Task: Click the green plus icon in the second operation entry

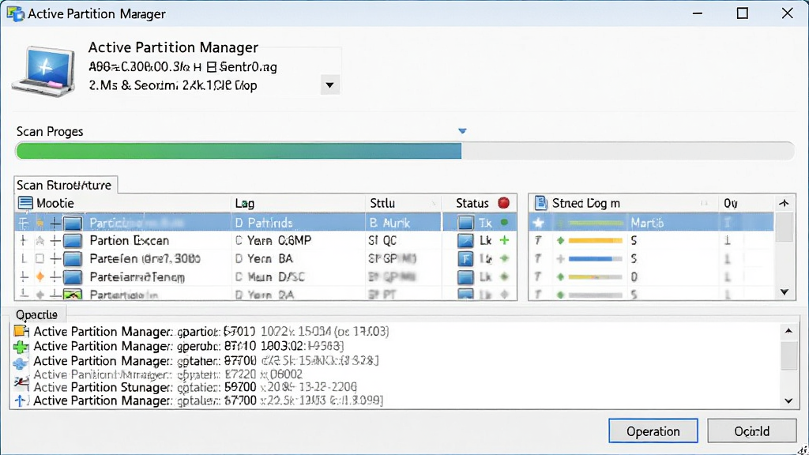Action: click(x=21, y=346)
